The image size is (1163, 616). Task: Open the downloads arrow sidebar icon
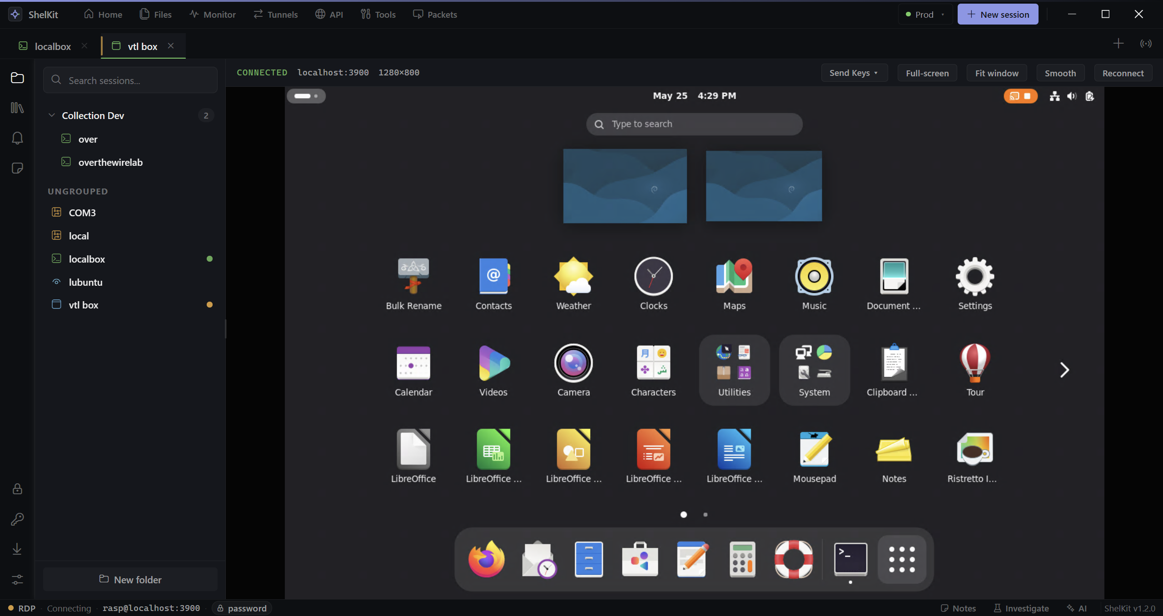coord(17,549)
